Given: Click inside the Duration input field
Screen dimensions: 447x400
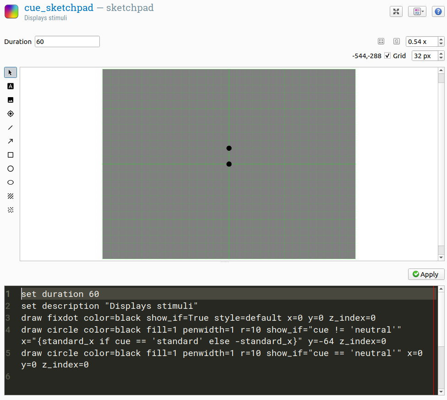Looking at the screenshot, I should (67, 41).
